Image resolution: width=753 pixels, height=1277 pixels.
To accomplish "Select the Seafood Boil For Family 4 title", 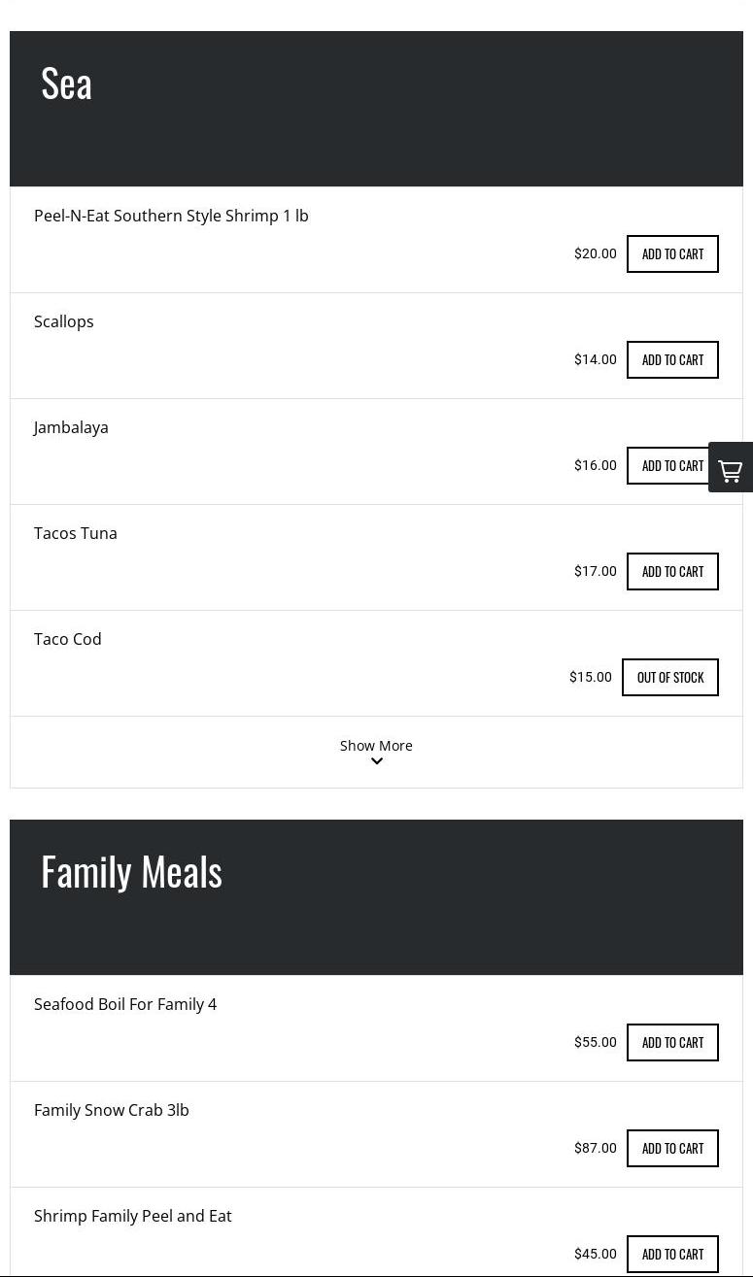I will pyautogui.click(x=125, y=1004).
